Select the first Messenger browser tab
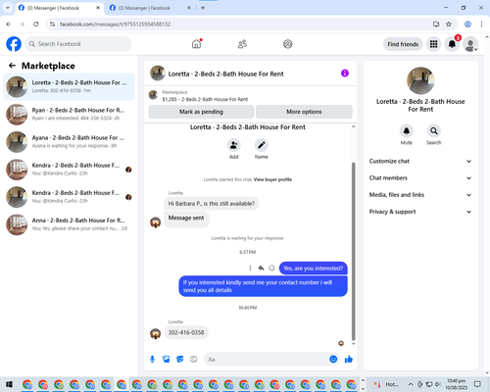490x392 pixels. [x=59, y=8]
